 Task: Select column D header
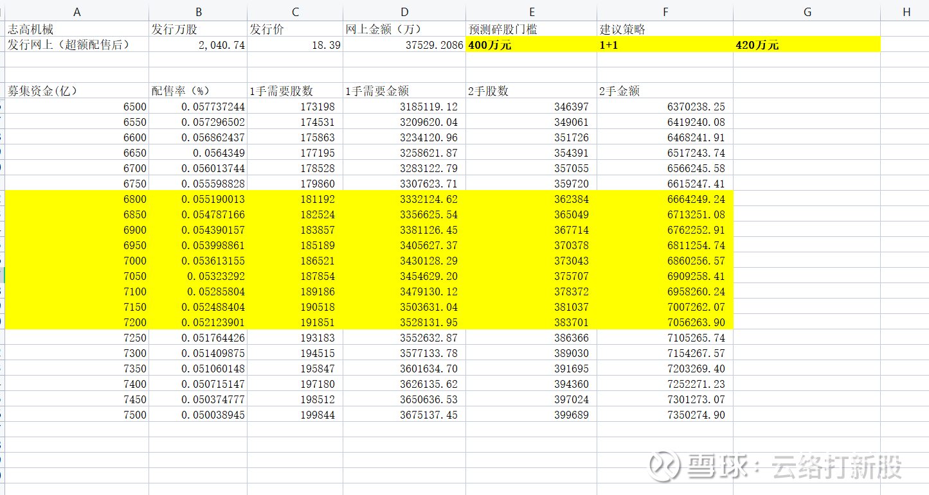(x=404, y=12)
